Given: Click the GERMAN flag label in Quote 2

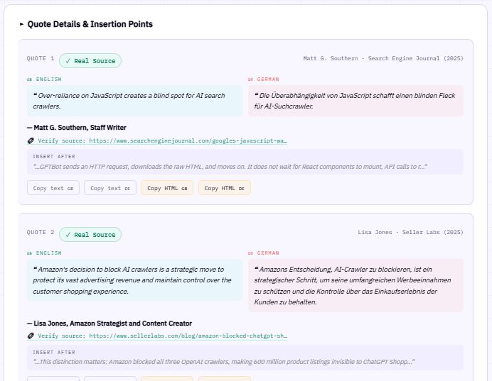Looking at the screenshot, I should tap(264, 253).
